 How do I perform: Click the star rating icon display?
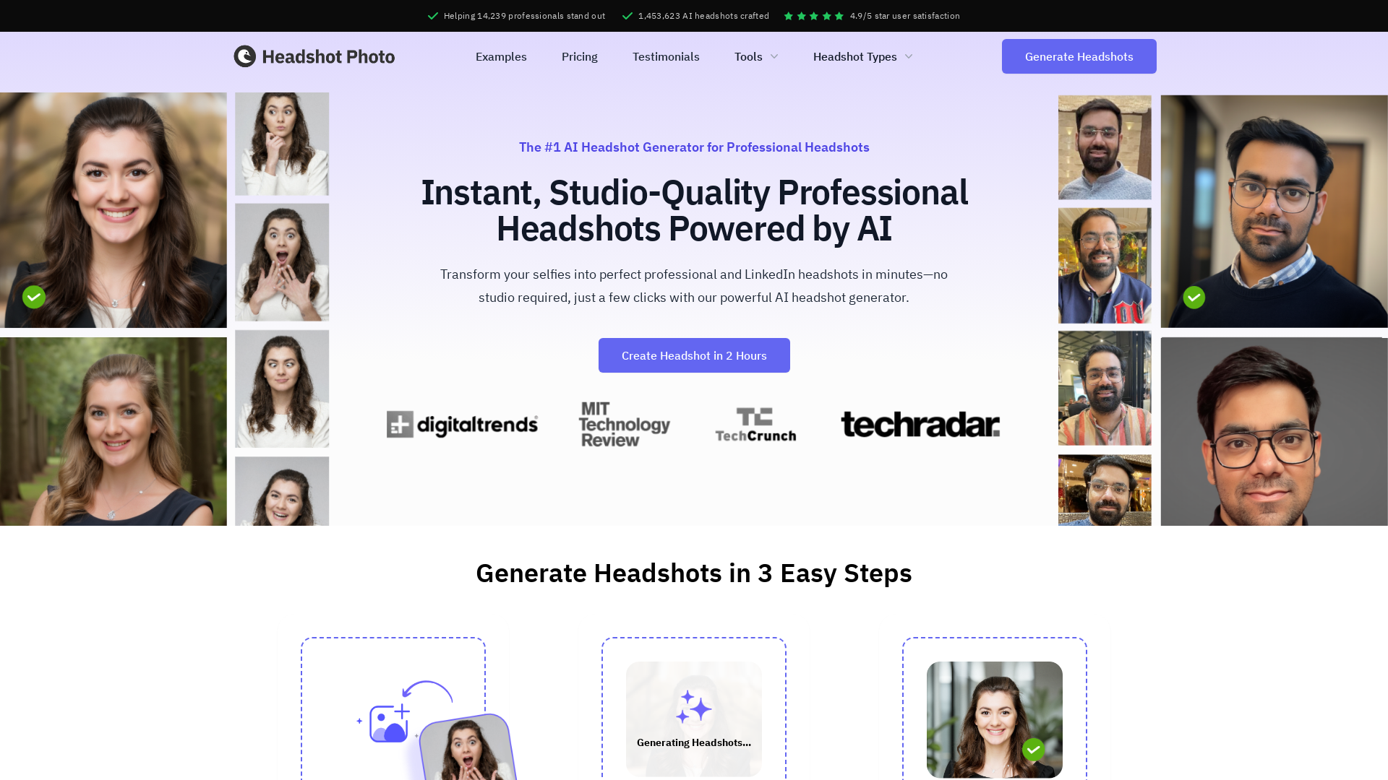point(813,15)
